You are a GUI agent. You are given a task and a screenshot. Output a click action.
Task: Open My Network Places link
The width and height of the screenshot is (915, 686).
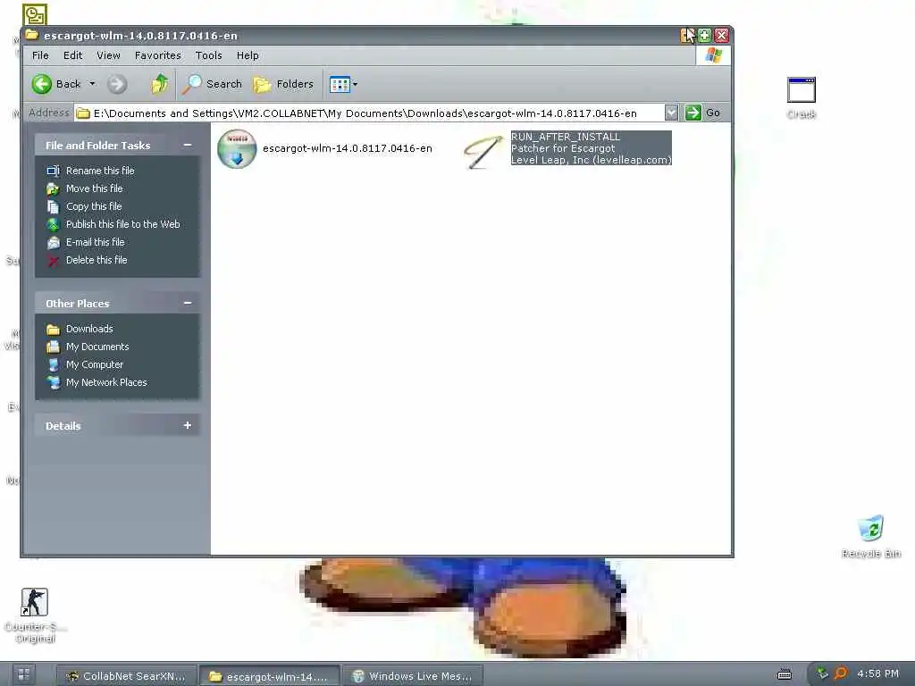(106, 382)
